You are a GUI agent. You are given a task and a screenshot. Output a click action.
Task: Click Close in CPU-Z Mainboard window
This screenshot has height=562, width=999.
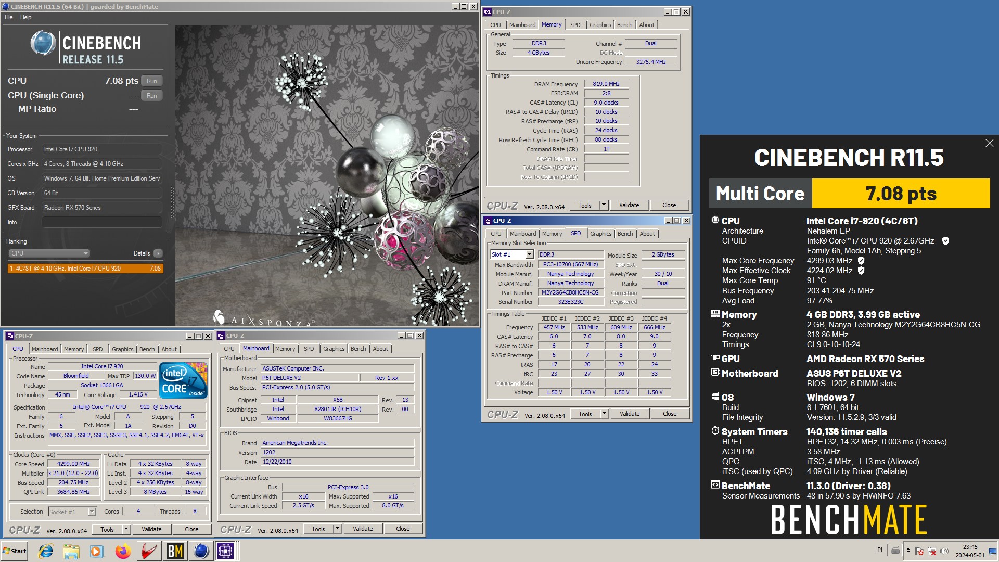pyautogui.click(x=402, y=529)
